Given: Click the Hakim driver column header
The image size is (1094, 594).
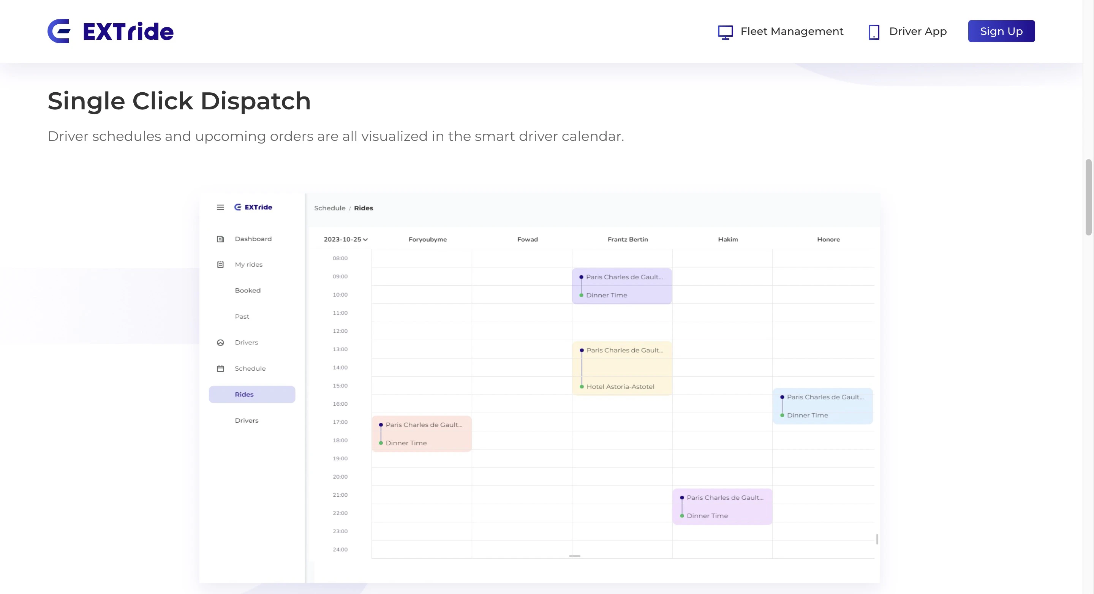Looking at the screenshot, I should pos(727,240).
